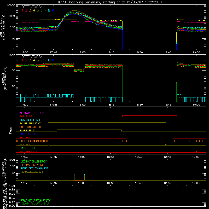Image resolution: width=209 pixels, height=209 pixels.
Task: Click the 10000 y-axis tick of top plot
Action: (x=11, y=5)
